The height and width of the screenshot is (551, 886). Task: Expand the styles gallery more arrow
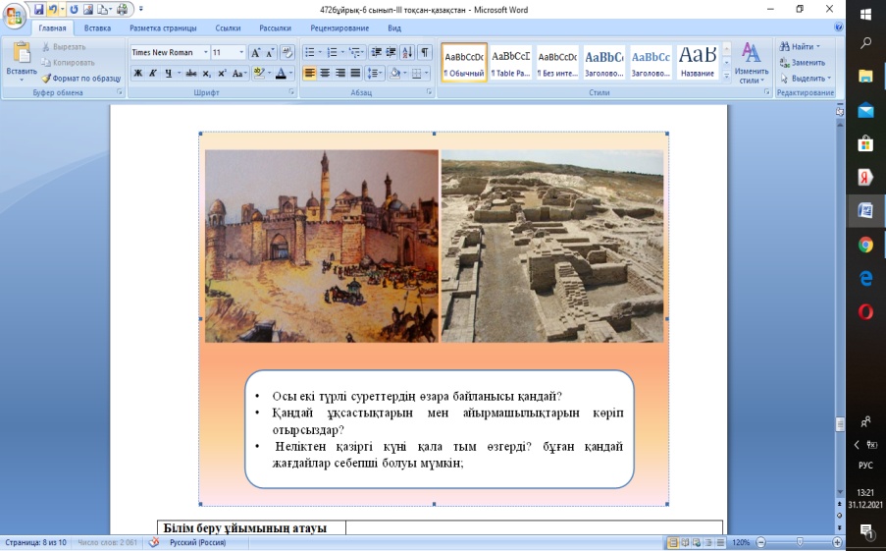[x=726, y=76]
